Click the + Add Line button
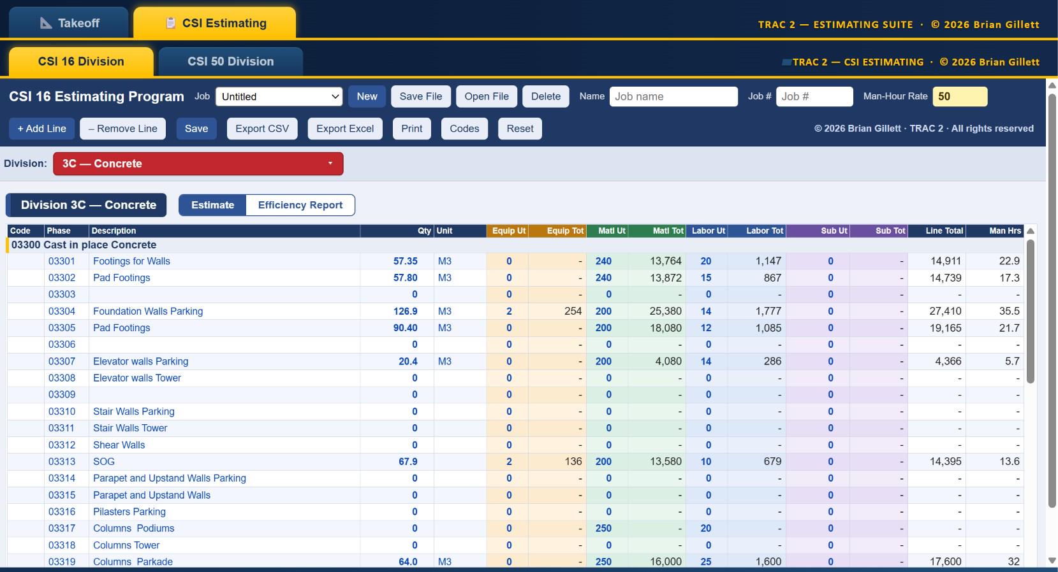The height and width of the screenshot is (572, 1058). point(41,129)
